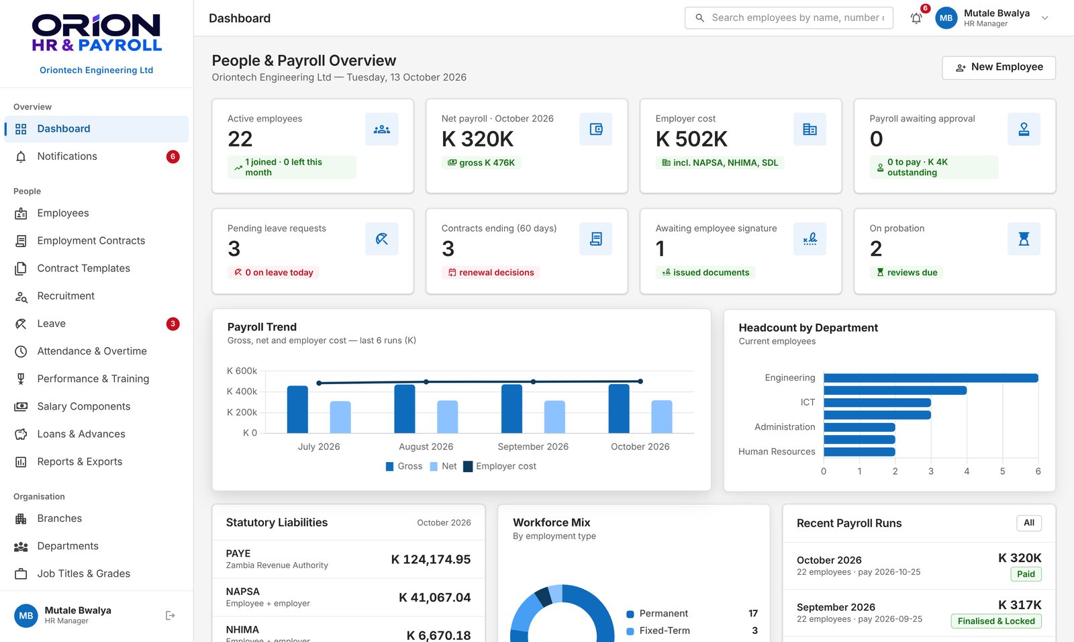The image size is (1074, 642).
Task: Click the 'issued documents' tag
Action: pos(705,273)
